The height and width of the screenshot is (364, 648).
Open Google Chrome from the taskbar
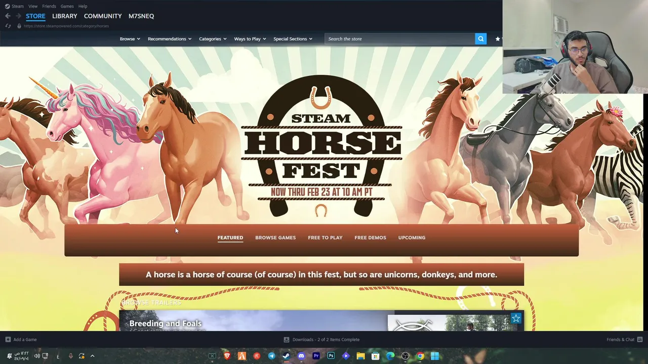click(x=420, y=356)
